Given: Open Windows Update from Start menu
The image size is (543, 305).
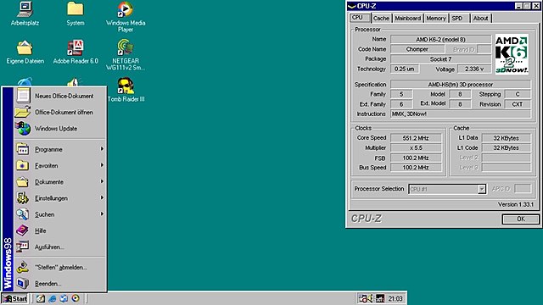Looking at the screenshot, I should pyautogui.click(x=60, y=128).
